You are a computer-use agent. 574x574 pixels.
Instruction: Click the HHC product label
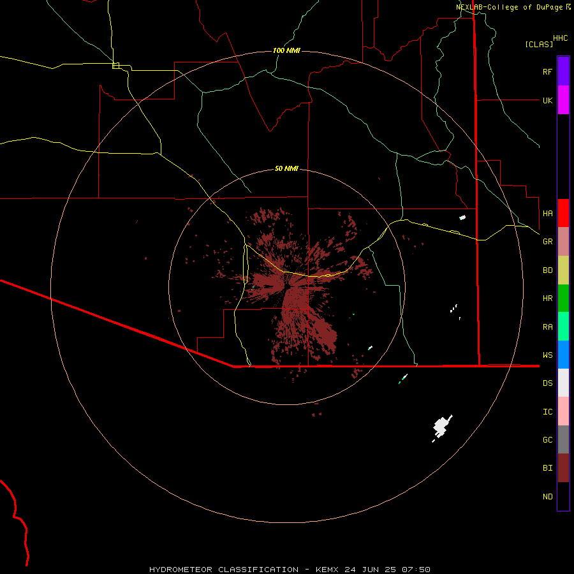click(x=560, y=38)
